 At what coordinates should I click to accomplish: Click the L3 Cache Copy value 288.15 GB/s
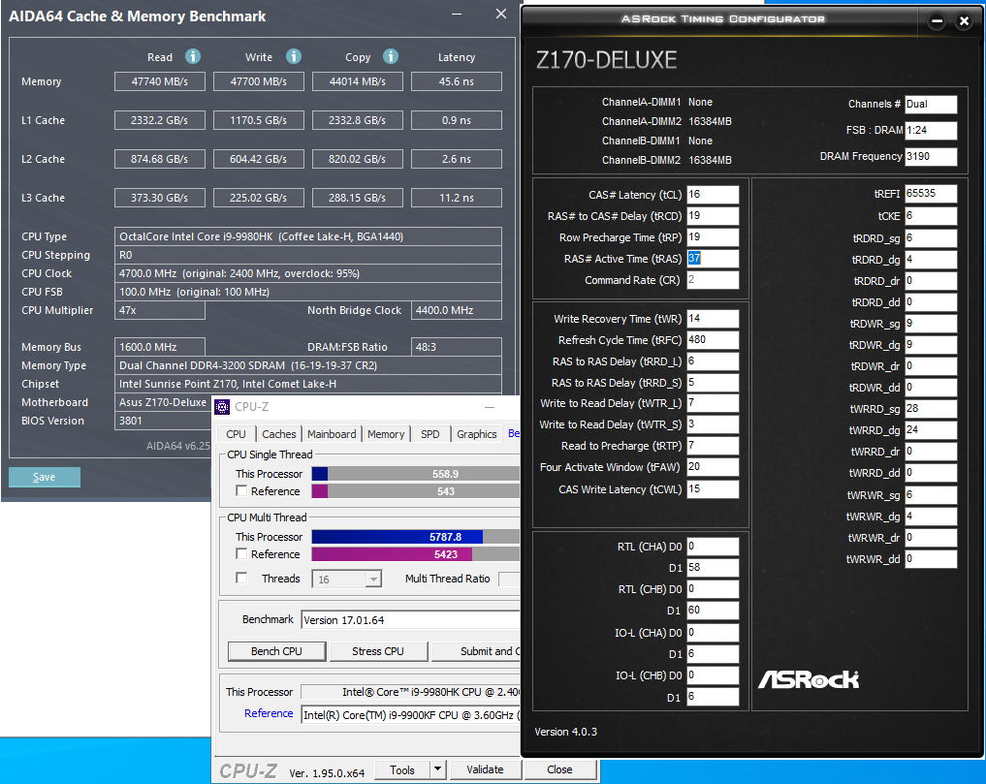point(357,198)
